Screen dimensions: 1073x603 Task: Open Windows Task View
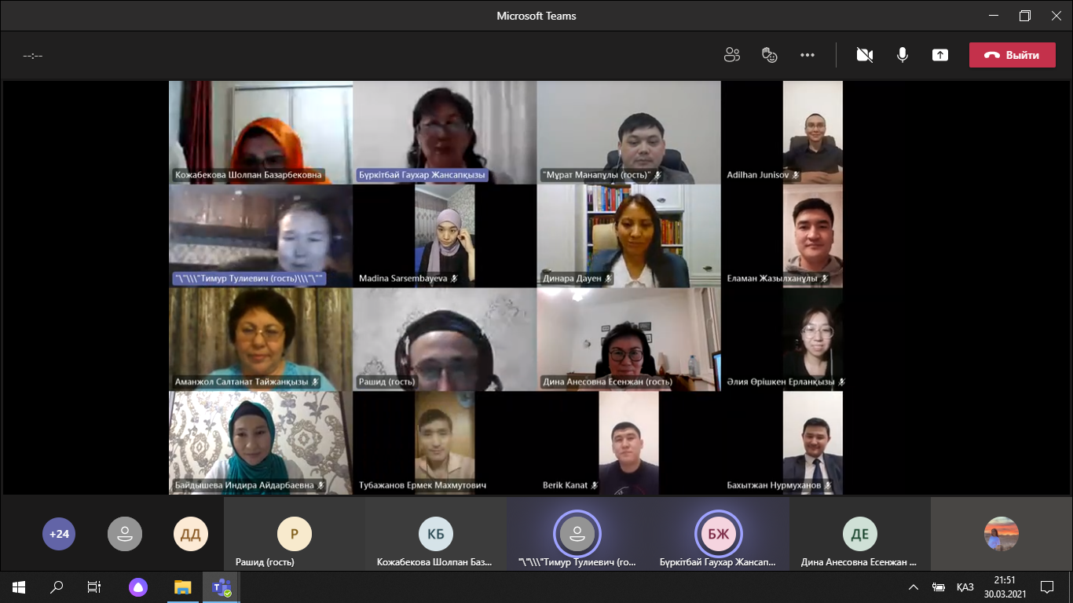point(94,587)
